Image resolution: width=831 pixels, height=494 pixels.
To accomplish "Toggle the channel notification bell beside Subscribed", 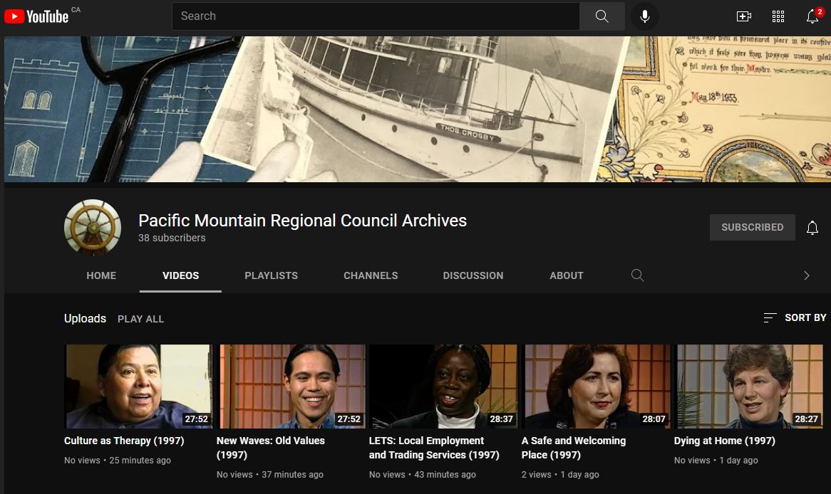I will (x=812, y=228).
